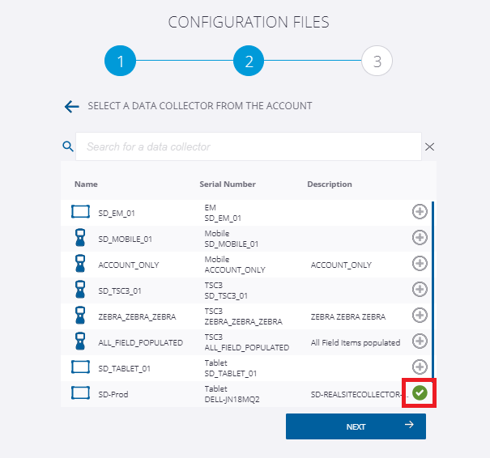Add ALL_FIELD_POPULATED with its plus icon
The image size is (490, 458).
click(420, 341)
